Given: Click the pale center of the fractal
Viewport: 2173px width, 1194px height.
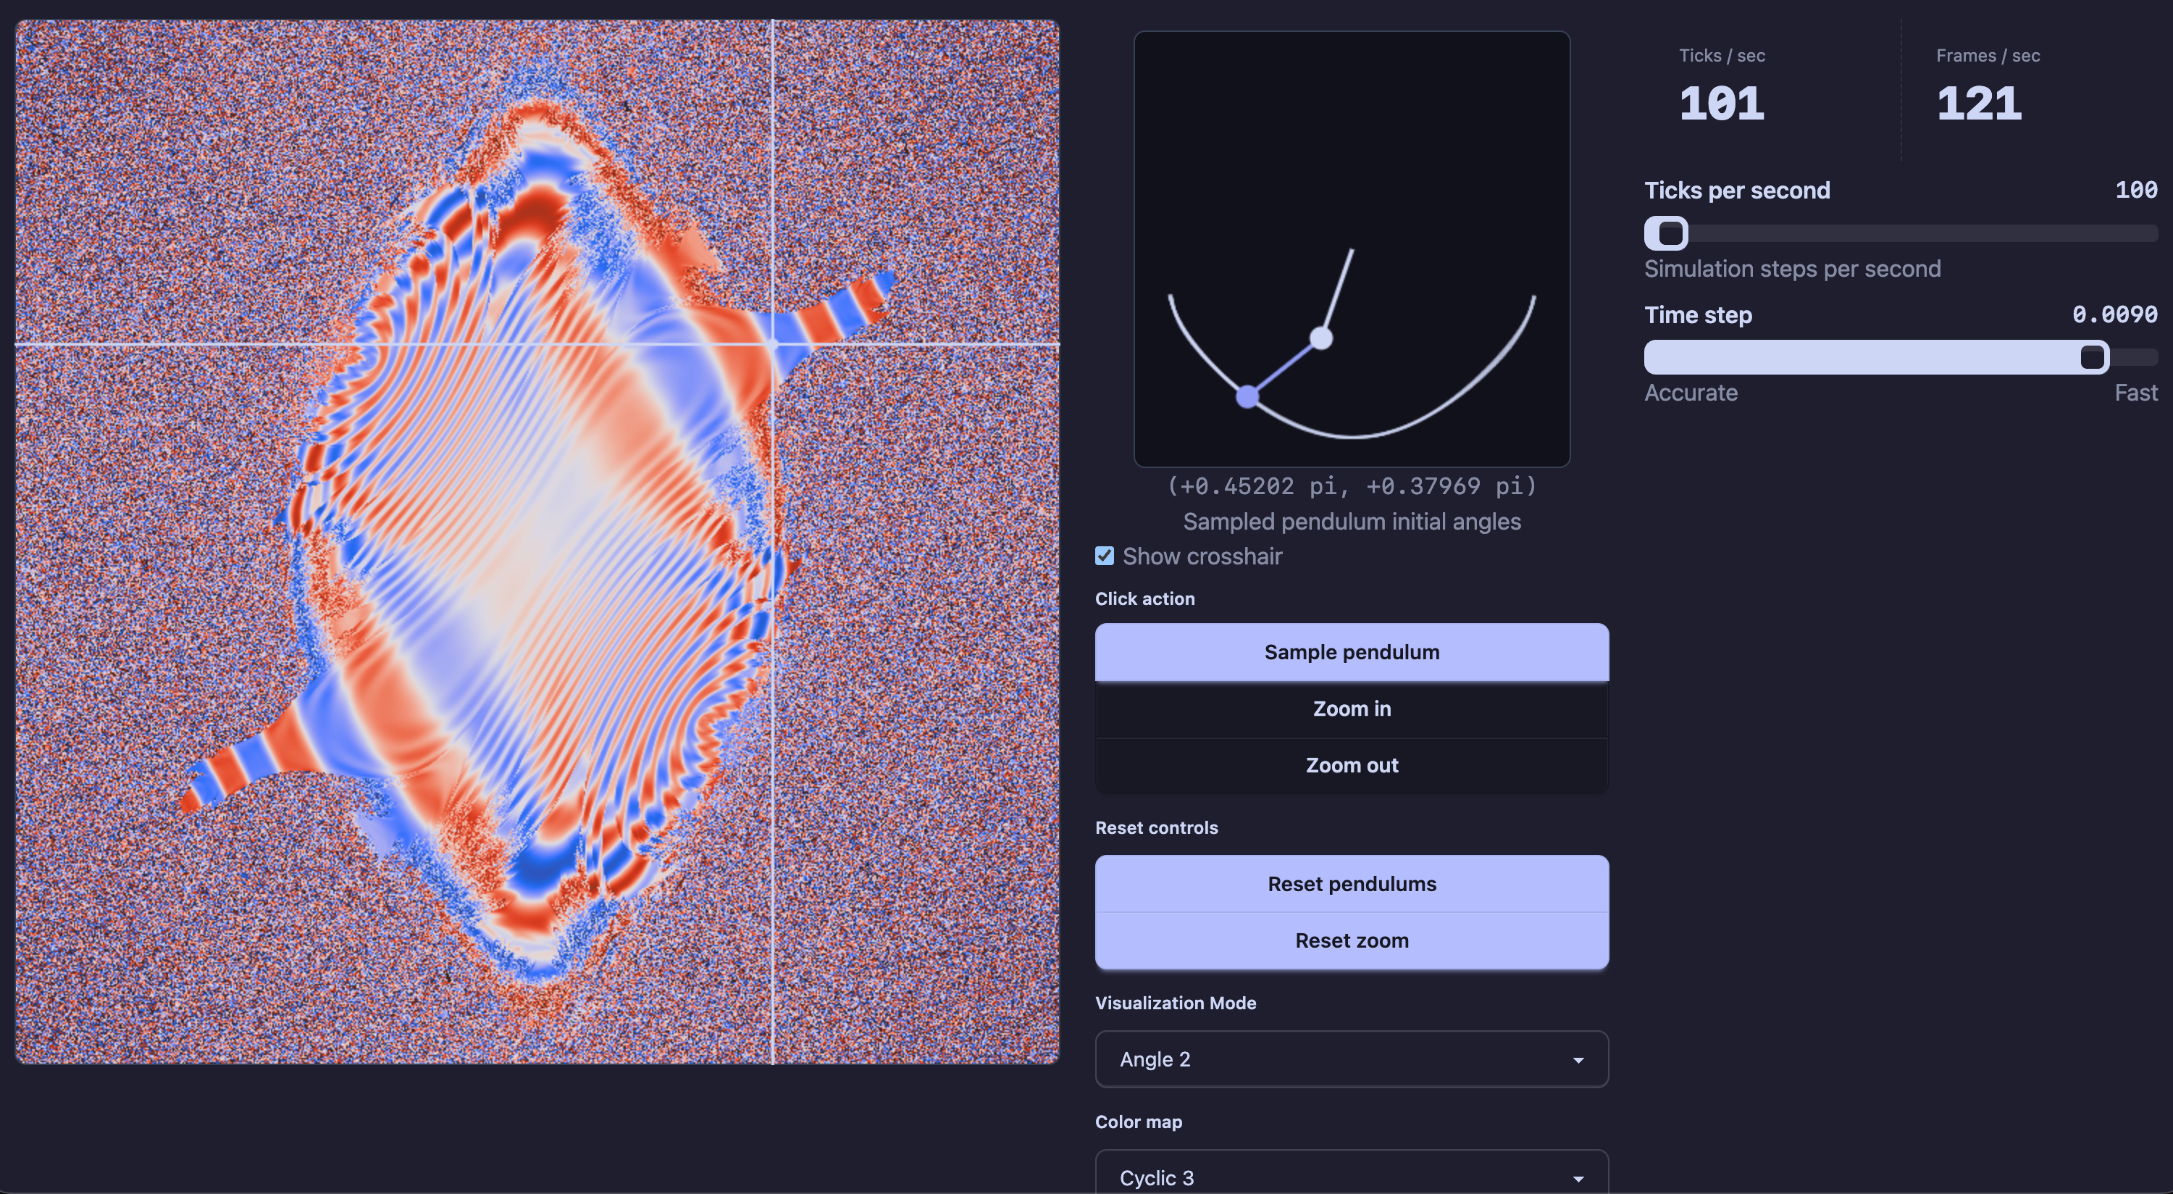Looking at the screenshot, I should pos(540,540).
